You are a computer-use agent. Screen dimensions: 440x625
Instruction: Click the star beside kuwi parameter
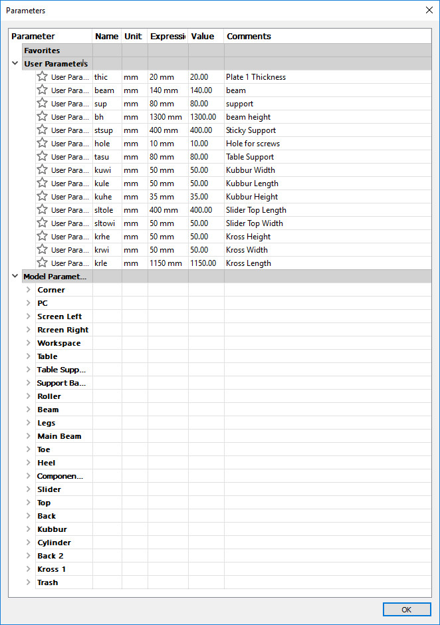pyautogui.click(x=42, y=170)
